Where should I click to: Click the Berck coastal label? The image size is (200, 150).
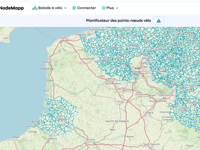pyautogui.click(x=46, y=91)
